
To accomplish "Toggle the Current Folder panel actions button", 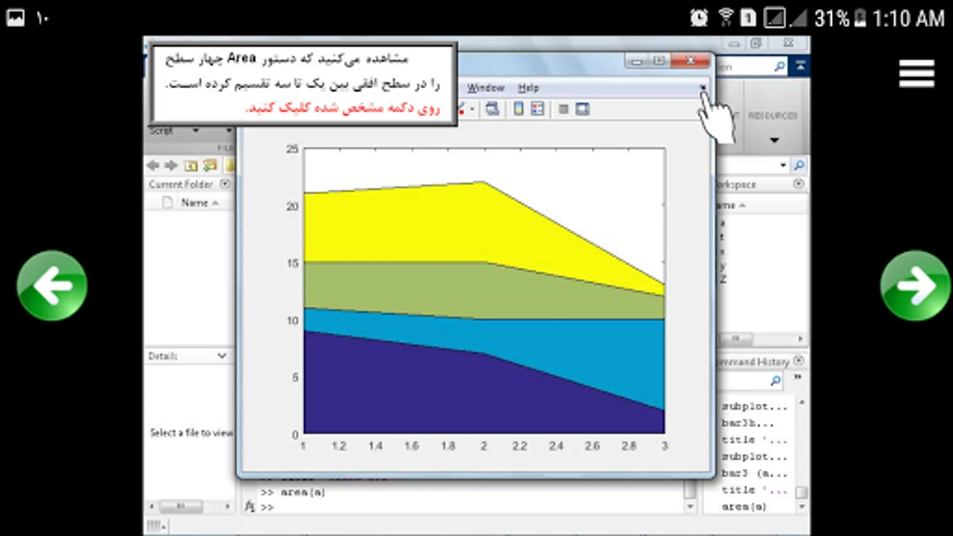I will point(225,184).
